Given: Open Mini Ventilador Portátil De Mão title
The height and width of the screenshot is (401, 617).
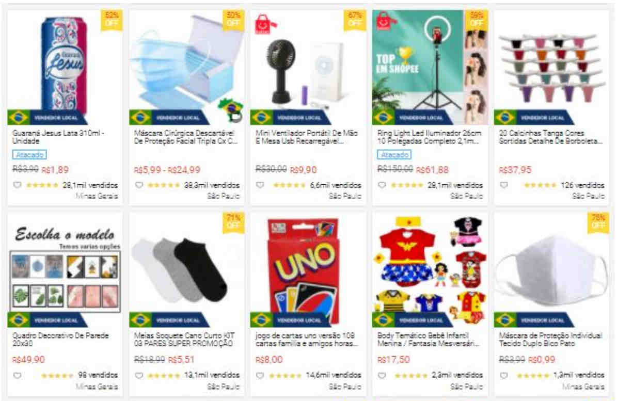Looking at the screenshot, I should point(307,137).
